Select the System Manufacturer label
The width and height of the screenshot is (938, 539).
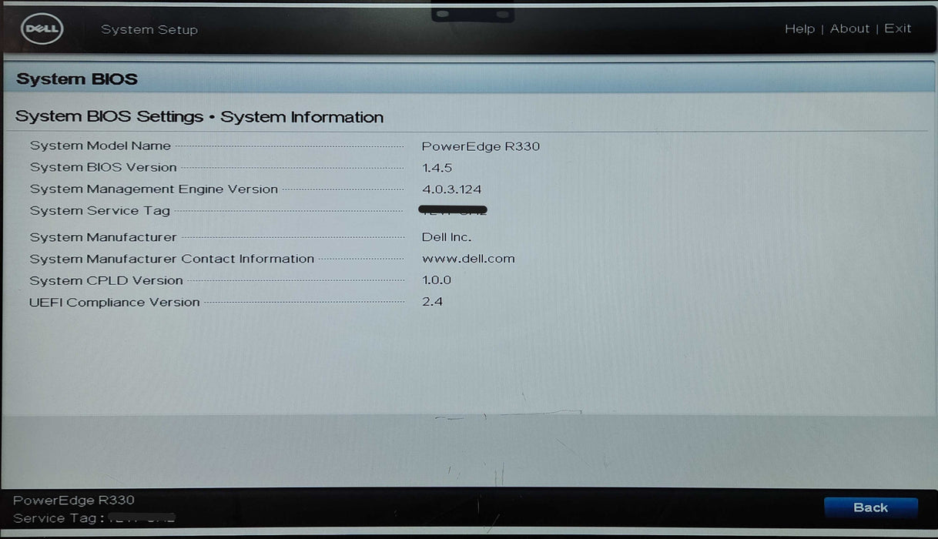click(103, 237)
